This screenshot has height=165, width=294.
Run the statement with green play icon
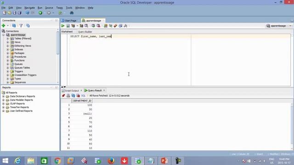coord(63,26)
